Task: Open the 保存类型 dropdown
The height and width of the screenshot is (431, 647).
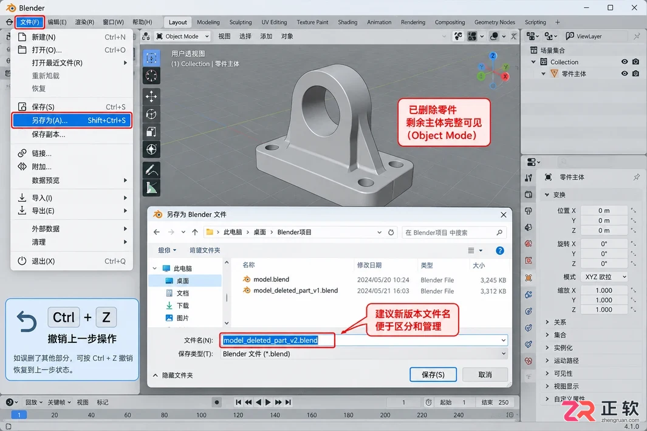Action: pos(364,354)
